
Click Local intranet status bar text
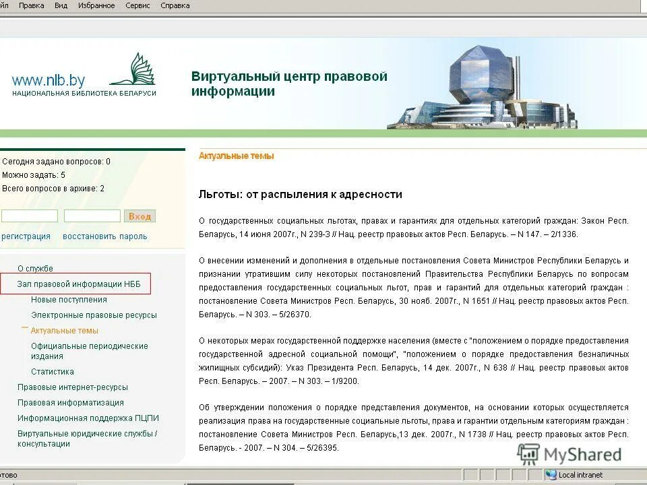click(x=580, y=475)
